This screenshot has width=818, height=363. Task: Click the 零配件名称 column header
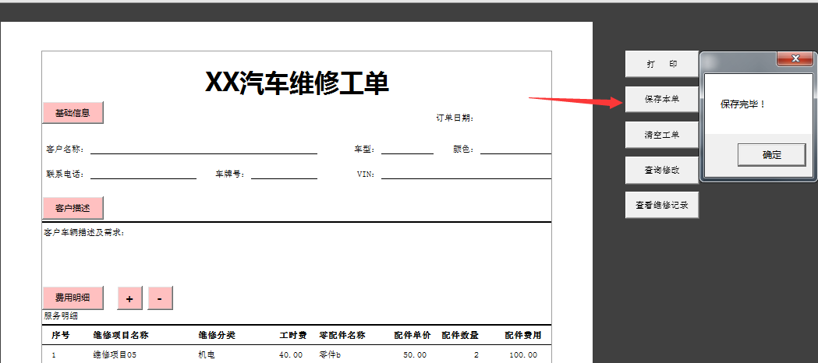(x=342, y=335)
